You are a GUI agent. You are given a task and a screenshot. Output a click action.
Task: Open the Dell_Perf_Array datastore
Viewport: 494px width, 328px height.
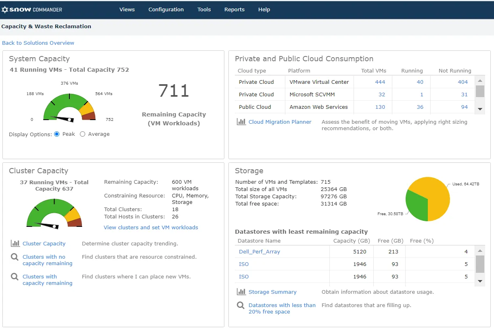(x=260, y=251)
